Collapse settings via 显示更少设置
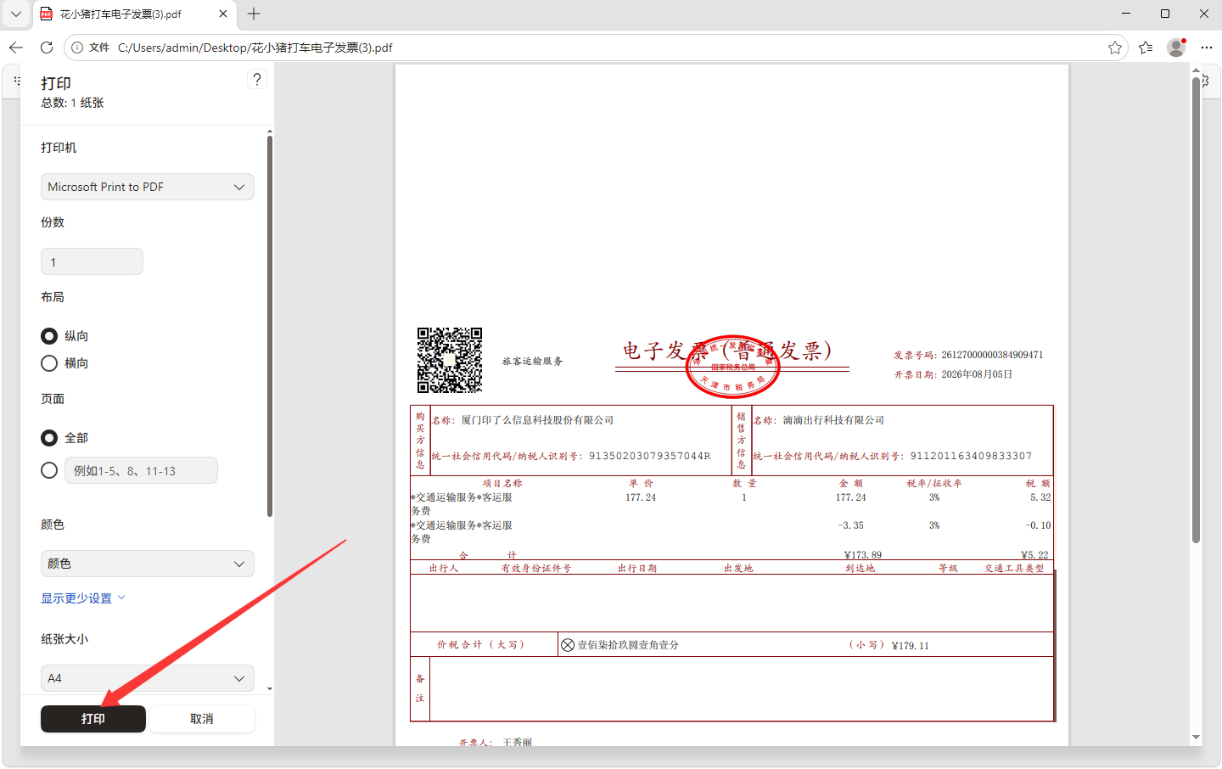Screen dimensions: 1222x769 (x=83, y=598)
